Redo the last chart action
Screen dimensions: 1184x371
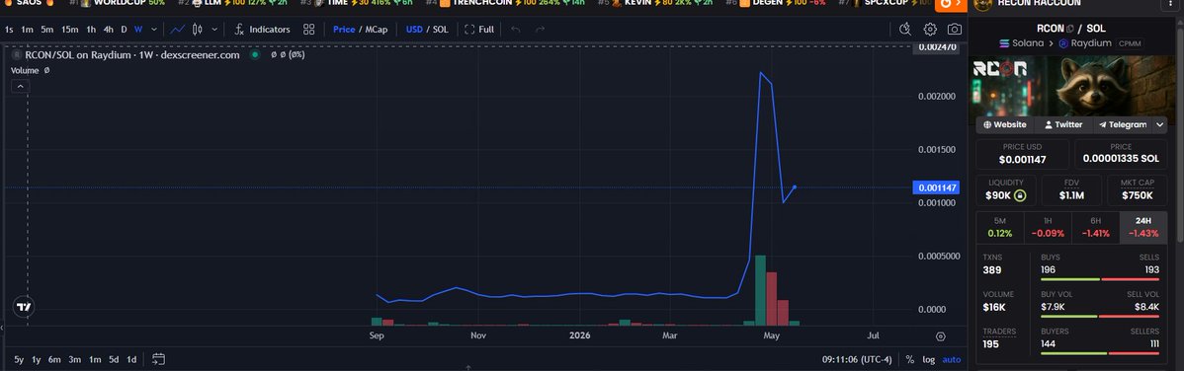pos(540,30)
